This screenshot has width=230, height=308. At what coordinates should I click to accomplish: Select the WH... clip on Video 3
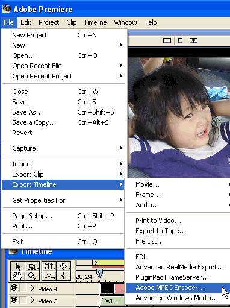tap(112, 301)
